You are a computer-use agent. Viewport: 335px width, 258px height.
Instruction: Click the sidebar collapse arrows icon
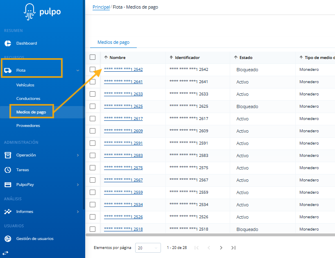pyautogui.click(x=6, y=253)
